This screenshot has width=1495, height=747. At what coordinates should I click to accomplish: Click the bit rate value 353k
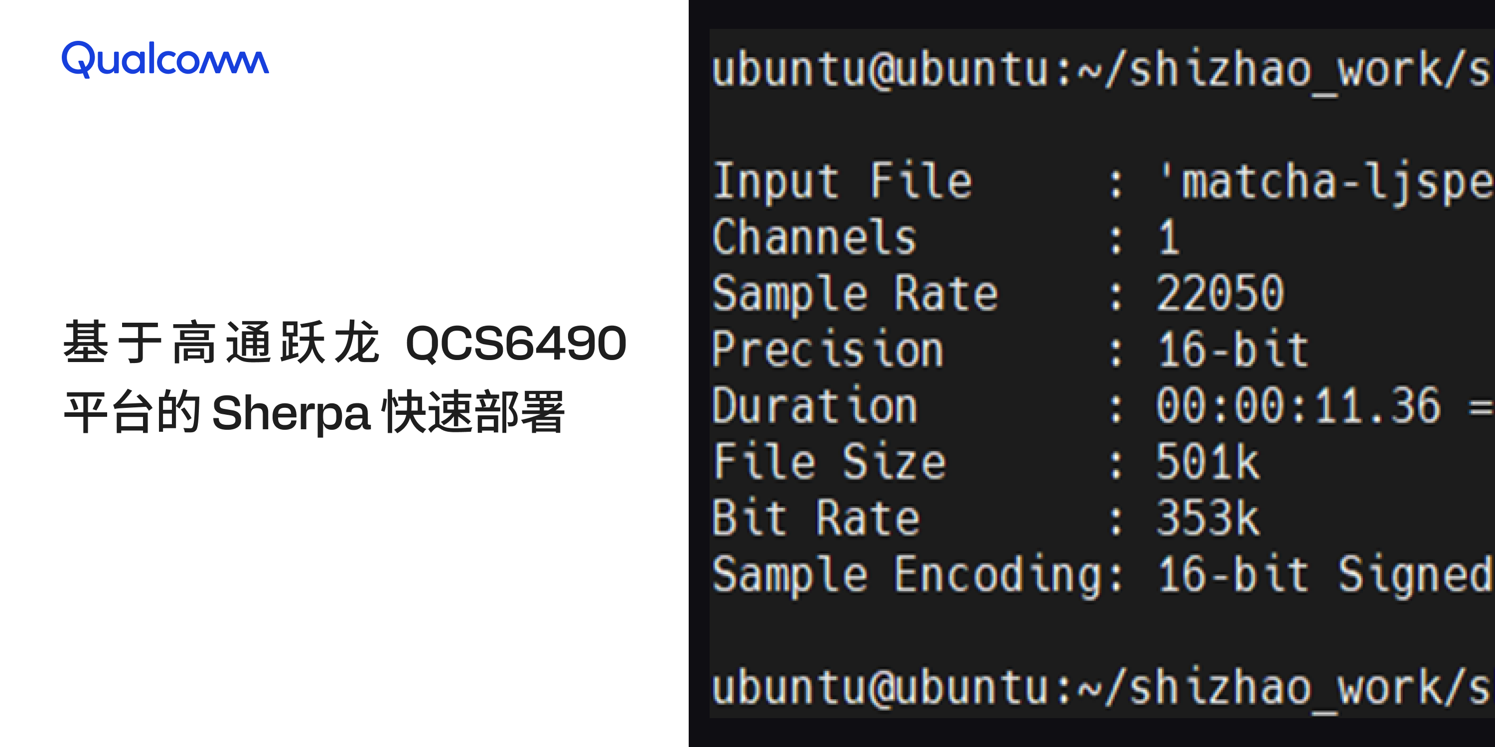tap(1207, 517)
